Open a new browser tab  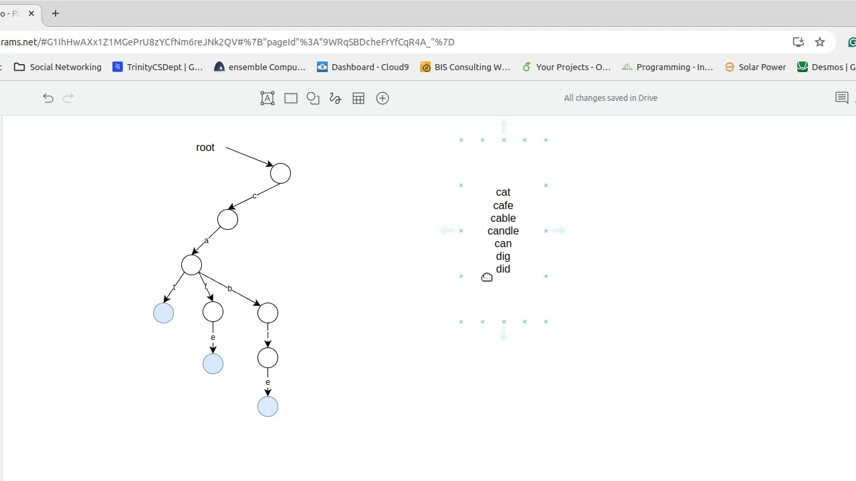(56, 13)
